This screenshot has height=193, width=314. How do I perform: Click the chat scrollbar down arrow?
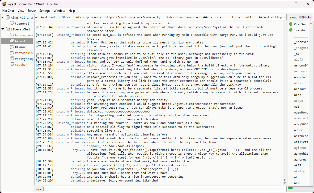pyautogui.click(x=285, y=183)
